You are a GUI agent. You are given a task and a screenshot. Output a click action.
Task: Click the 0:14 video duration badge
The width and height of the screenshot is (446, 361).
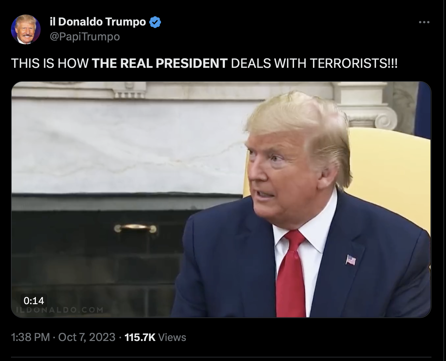[34, 301]
